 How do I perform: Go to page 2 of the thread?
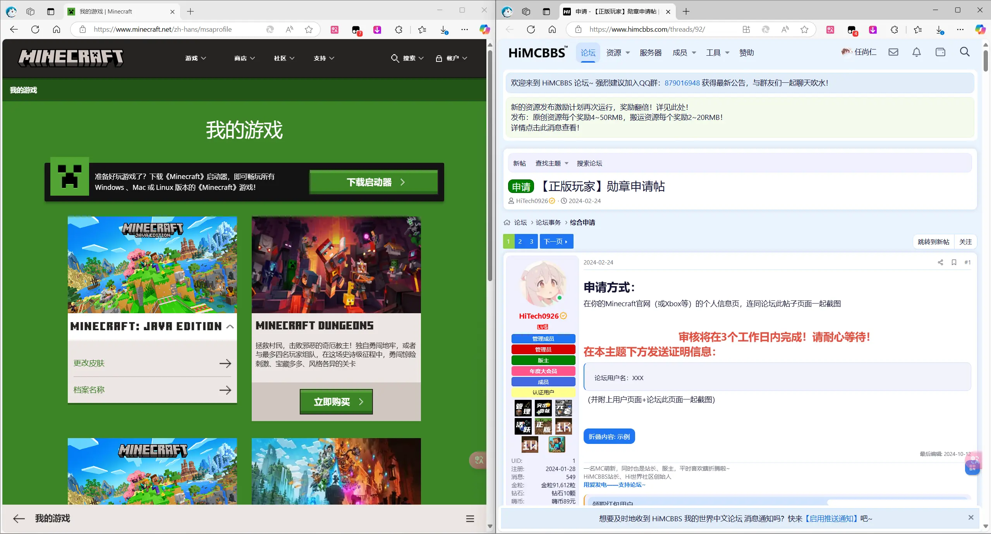click(x=520, y=241)
